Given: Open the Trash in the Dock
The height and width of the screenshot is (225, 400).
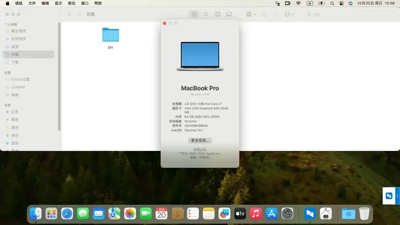Looking at the screenshot, I should (364, 214).
